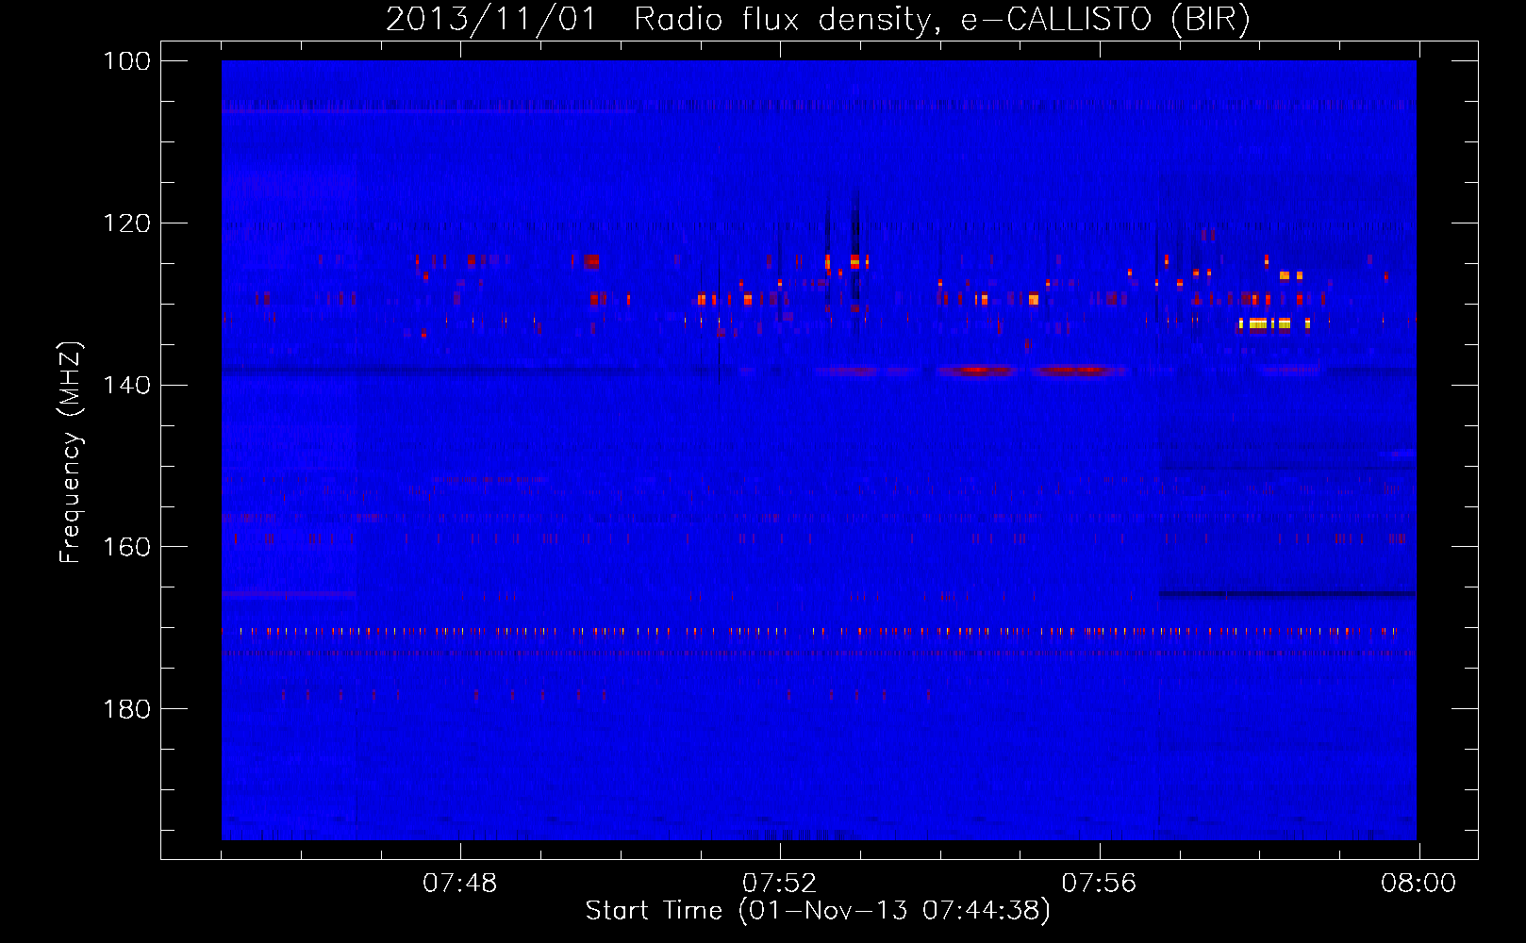Click the 08:00 time tick label
The height and width of the screenshot is (943, 1526).
pos(1418,884)
